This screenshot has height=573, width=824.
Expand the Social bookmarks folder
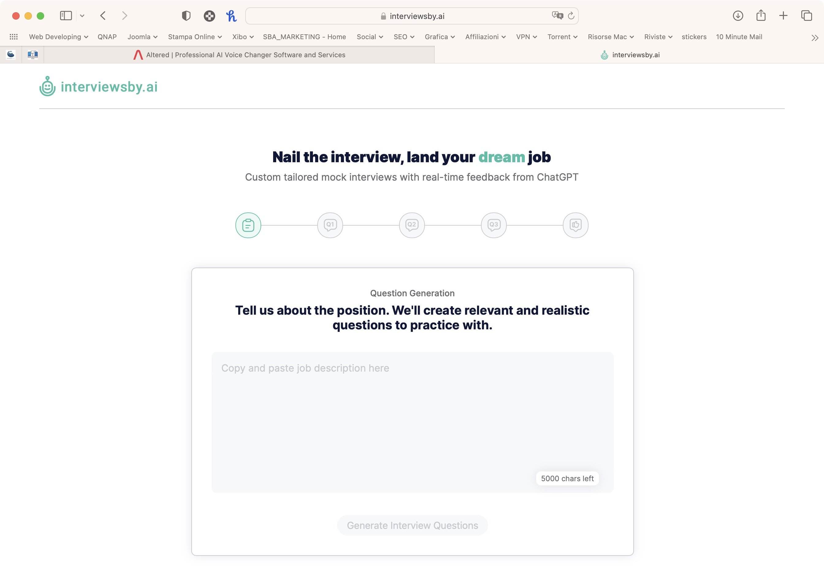coord(370,36)
